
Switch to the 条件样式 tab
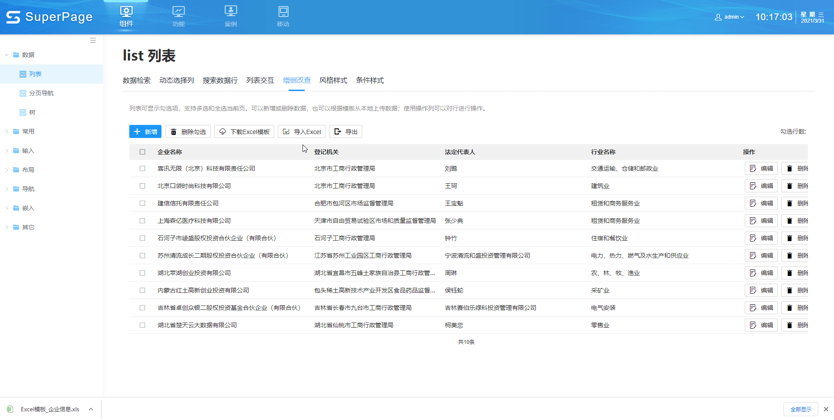(370, 81)
